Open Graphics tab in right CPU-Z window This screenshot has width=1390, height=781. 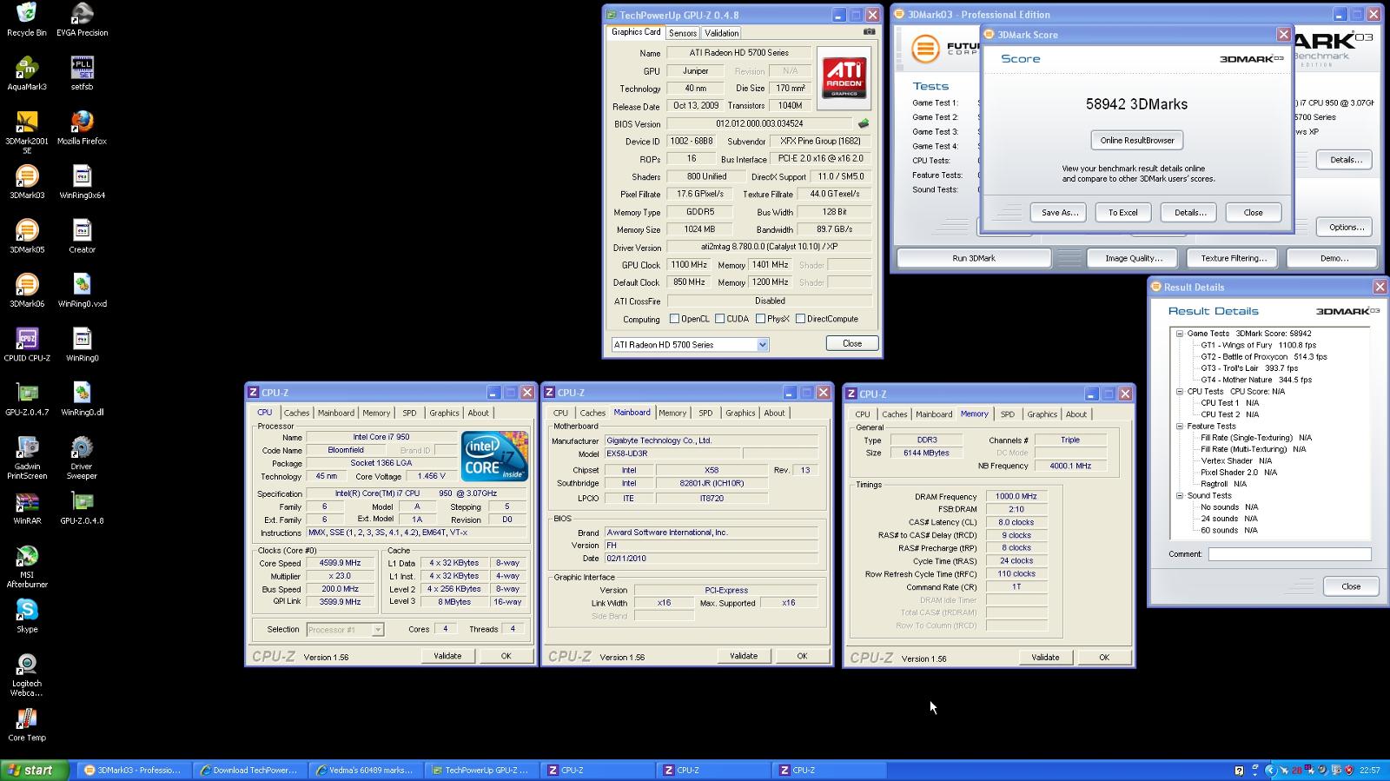1042,414
